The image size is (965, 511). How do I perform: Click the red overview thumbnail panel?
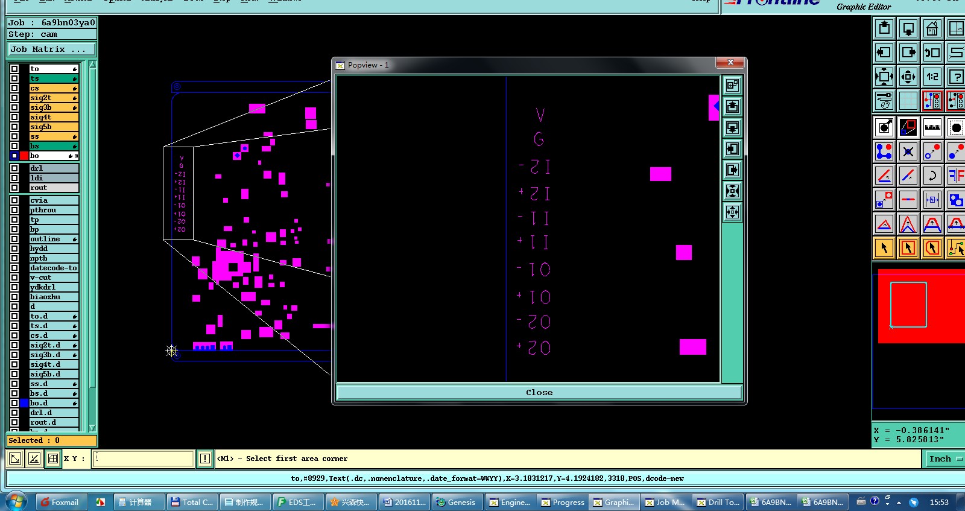921,306
